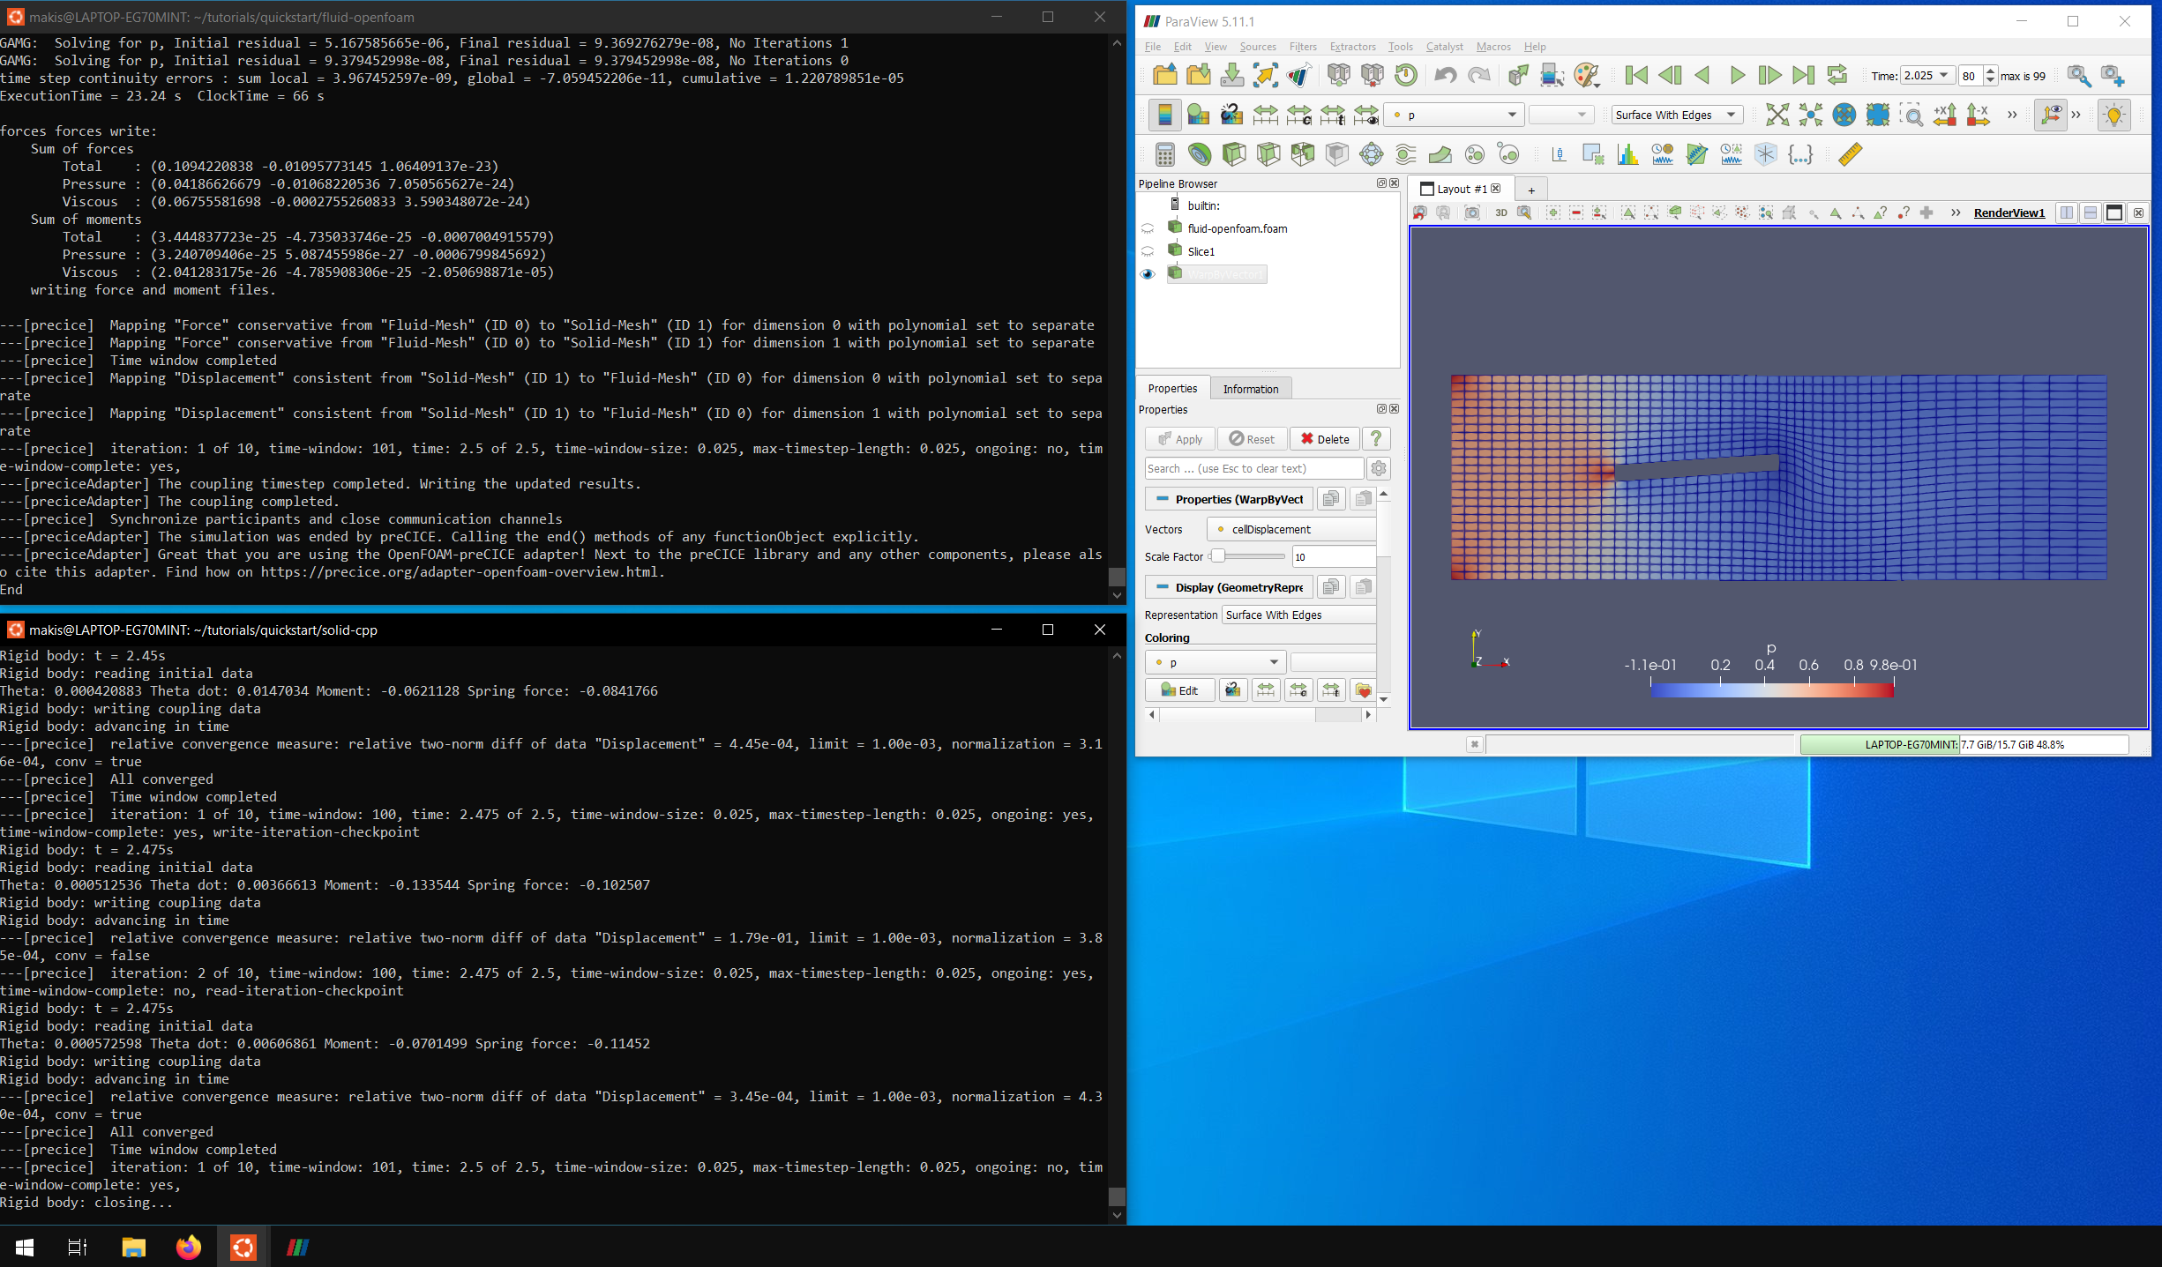Toggle visibility of WarpByVector in pipeline
Image resolution: width=2162 pixels, height=1267 pixels.
point(1148,274)
